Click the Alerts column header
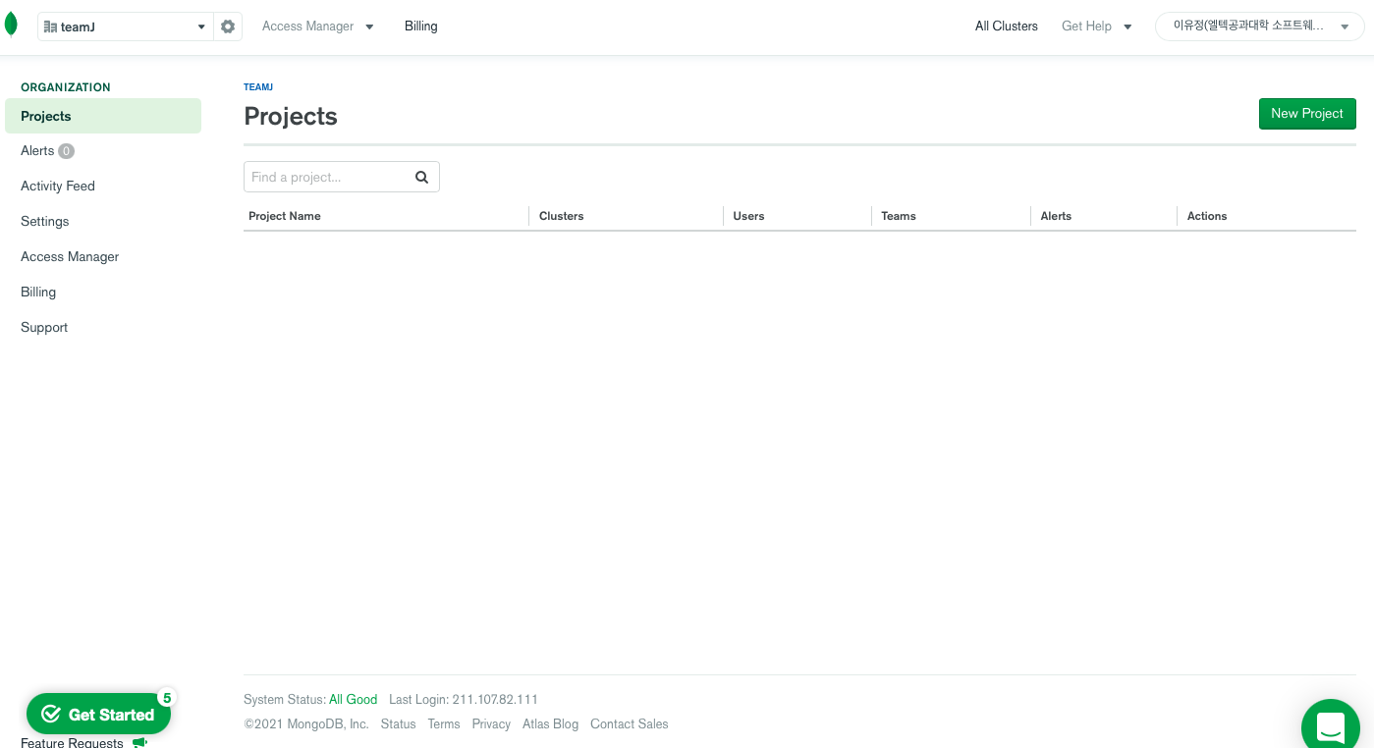 click(x=1056, y=216)
